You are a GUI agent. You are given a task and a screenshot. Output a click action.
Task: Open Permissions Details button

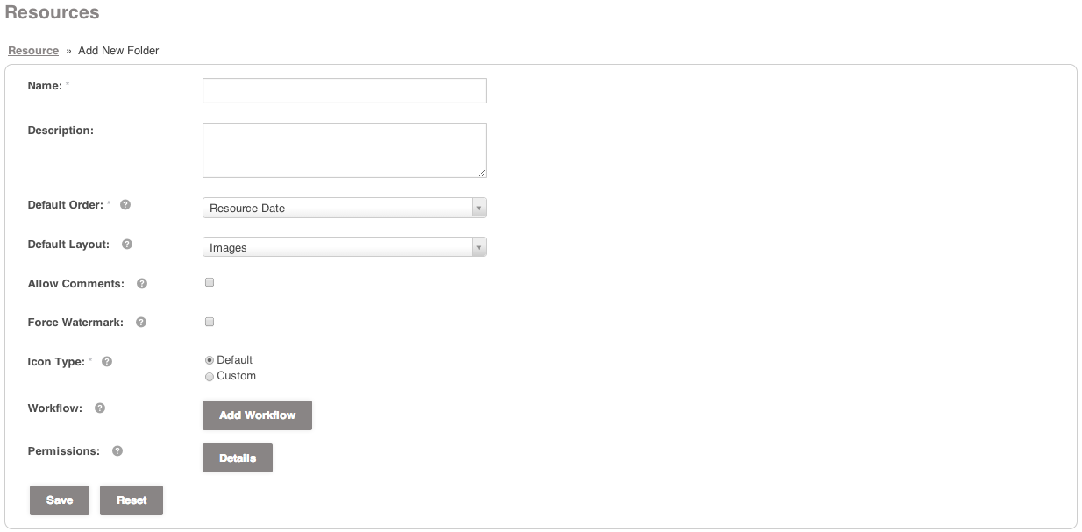click(x=238, y=458)
